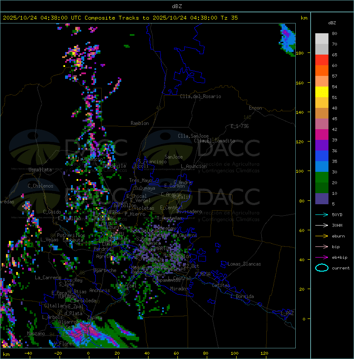Image resolution: width=354 pixels, height=359 pixels.
Task: Click the 'Anchoris' map label
Action: tap(100, 290)
